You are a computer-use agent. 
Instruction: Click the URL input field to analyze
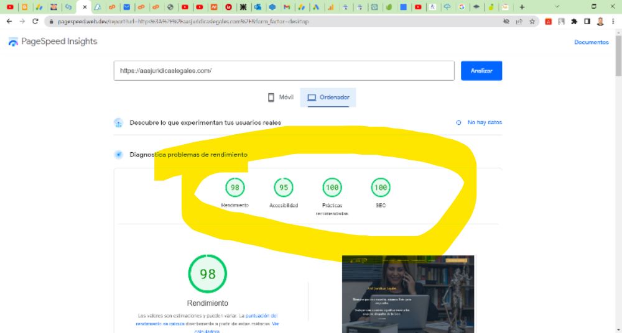(x=284, y=71)
